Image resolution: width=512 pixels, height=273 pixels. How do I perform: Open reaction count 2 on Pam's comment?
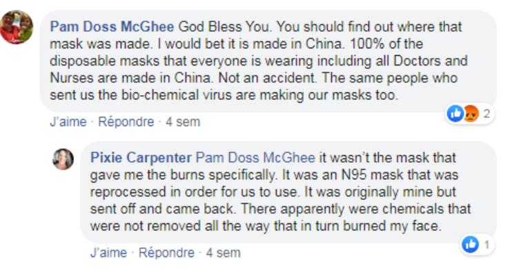[x=486, y=114]
